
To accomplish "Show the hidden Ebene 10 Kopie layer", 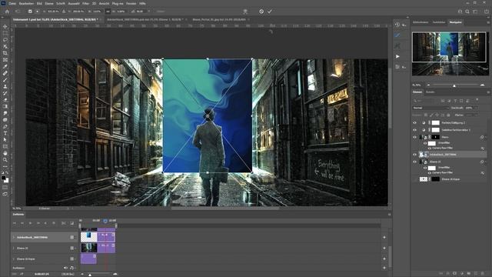I will click(x=415, y=179).
